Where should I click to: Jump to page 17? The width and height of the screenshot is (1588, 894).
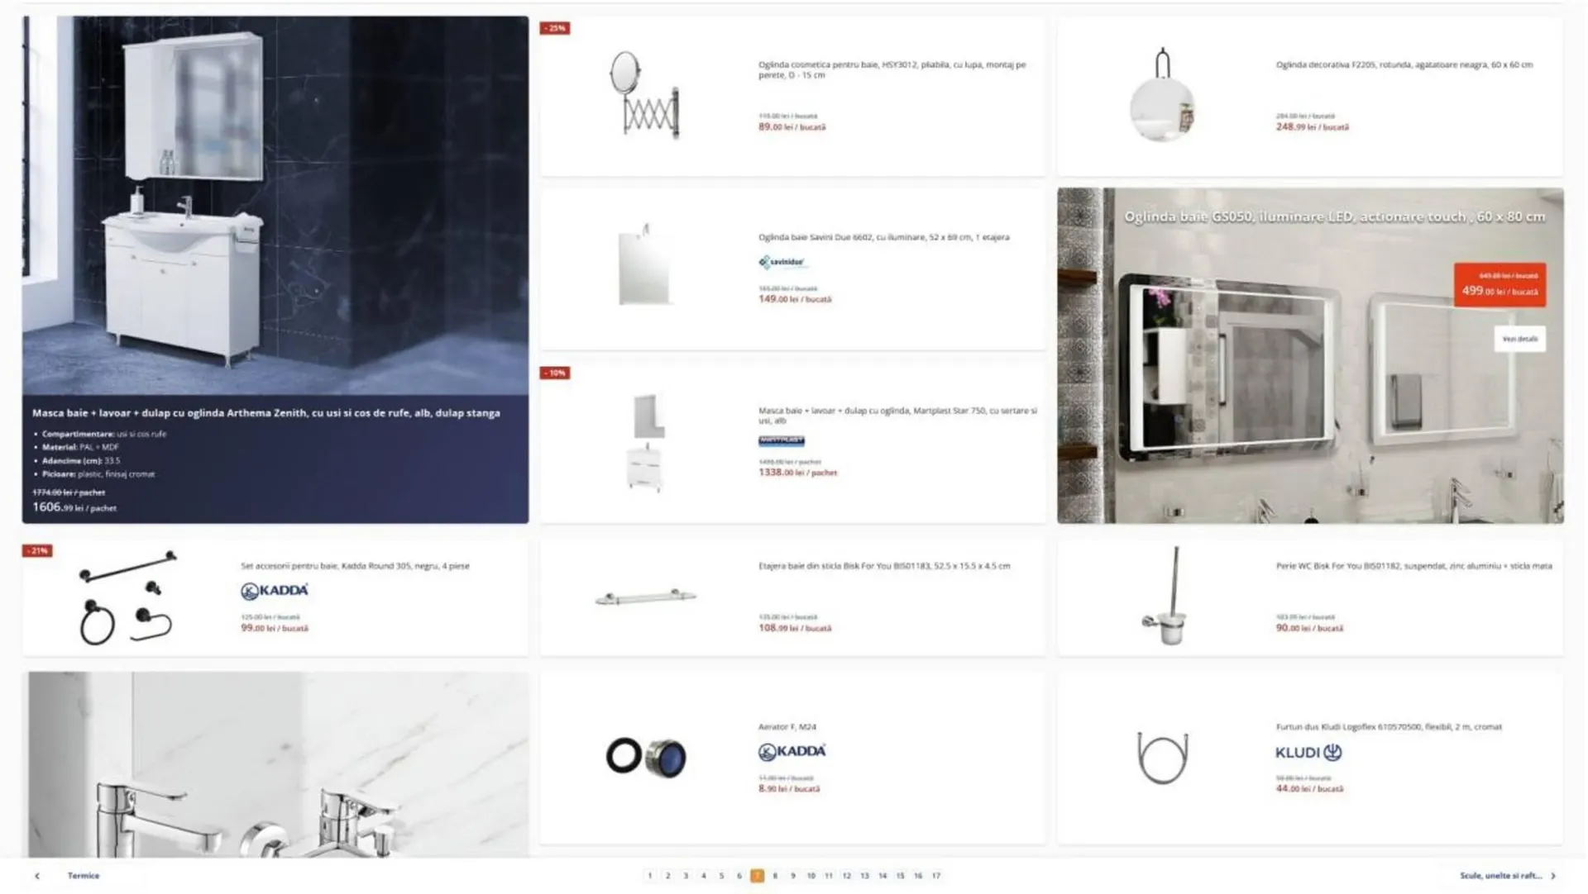pos(936,876)
